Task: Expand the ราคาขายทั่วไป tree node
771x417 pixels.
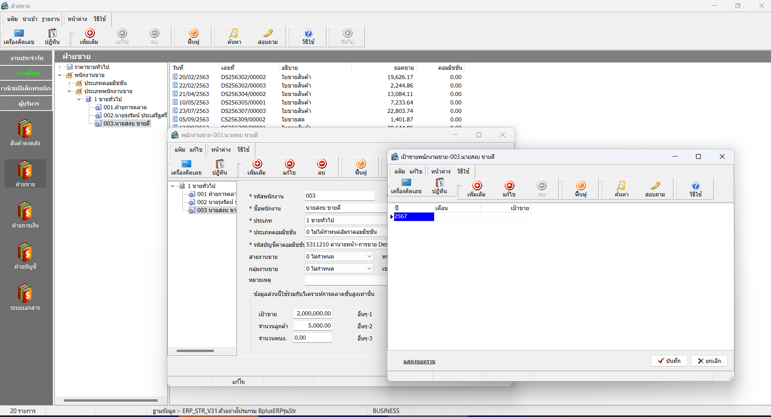Action: pyautogui.click(x=60, y=67)
